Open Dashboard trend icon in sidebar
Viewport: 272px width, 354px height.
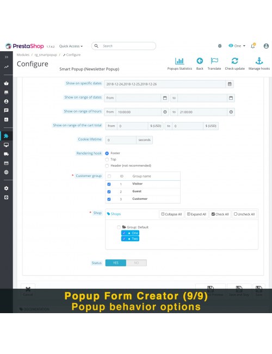(x=7, y=67)
